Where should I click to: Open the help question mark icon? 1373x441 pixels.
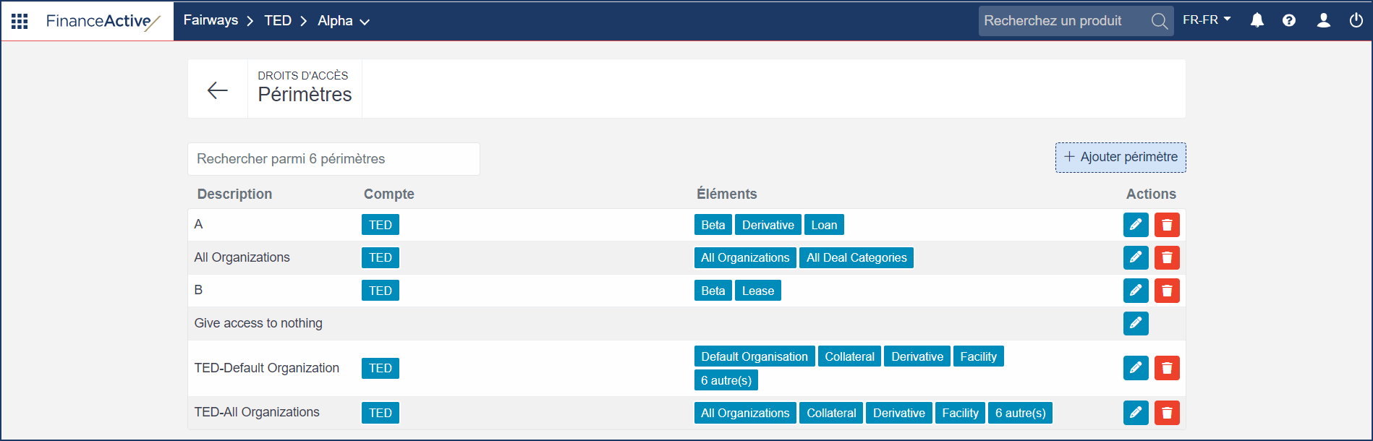click(1289, 20)
